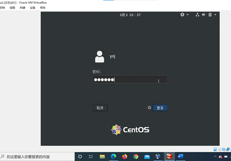Click the Windows search magnifier icon
The height and width of the screenshot is (161, 231).
tap(3, 156)
